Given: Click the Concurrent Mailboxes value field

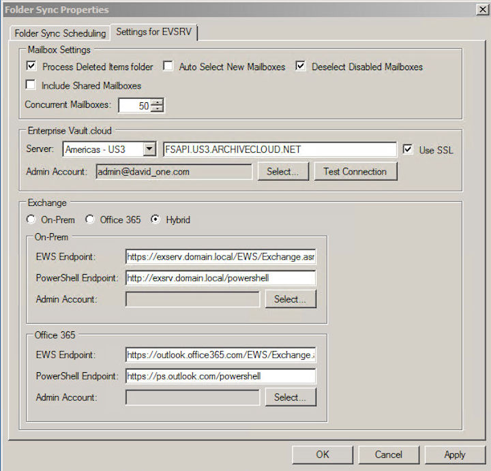Looking at the screenshot, I should pyautogui.click(x=134, y=106).
